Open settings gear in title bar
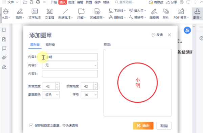203x133 pixels. [x=182, y=2]
